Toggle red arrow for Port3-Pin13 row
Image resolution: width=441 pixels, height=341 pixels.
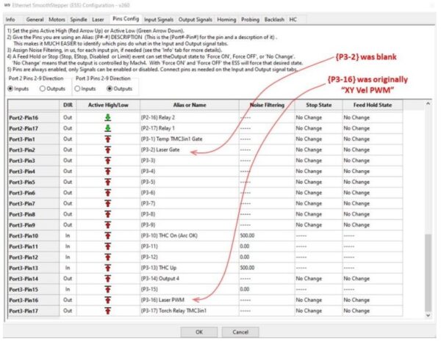pos(107,268)
